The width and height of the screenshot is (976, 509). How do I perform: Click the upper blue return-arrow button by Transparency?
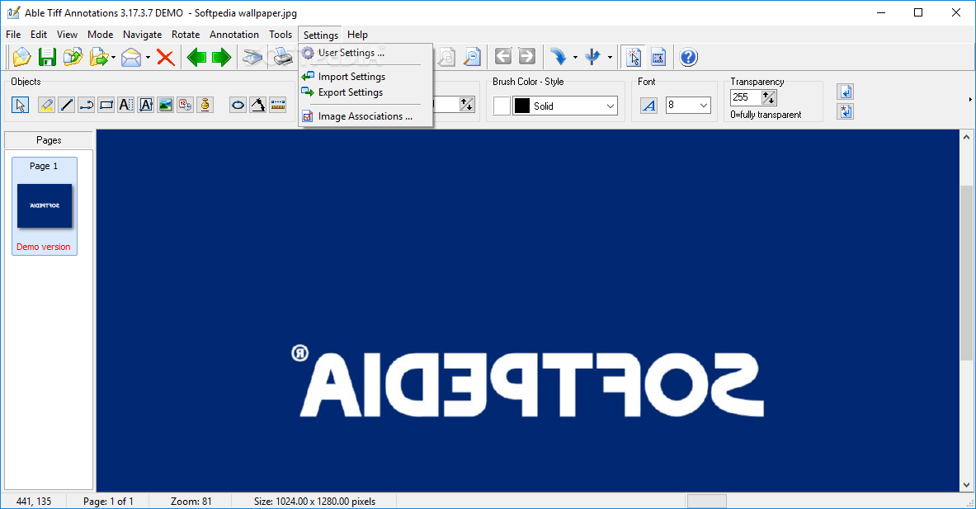[x=846, y=92]
